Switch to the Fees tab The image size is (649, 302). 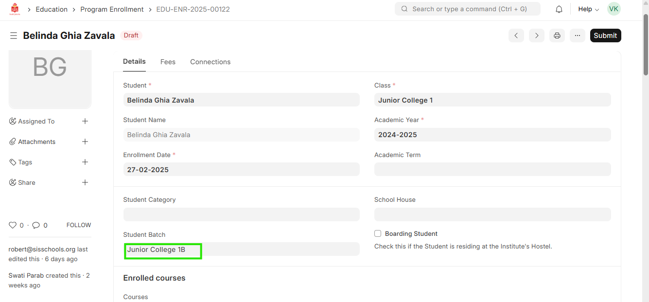point(168,62)
